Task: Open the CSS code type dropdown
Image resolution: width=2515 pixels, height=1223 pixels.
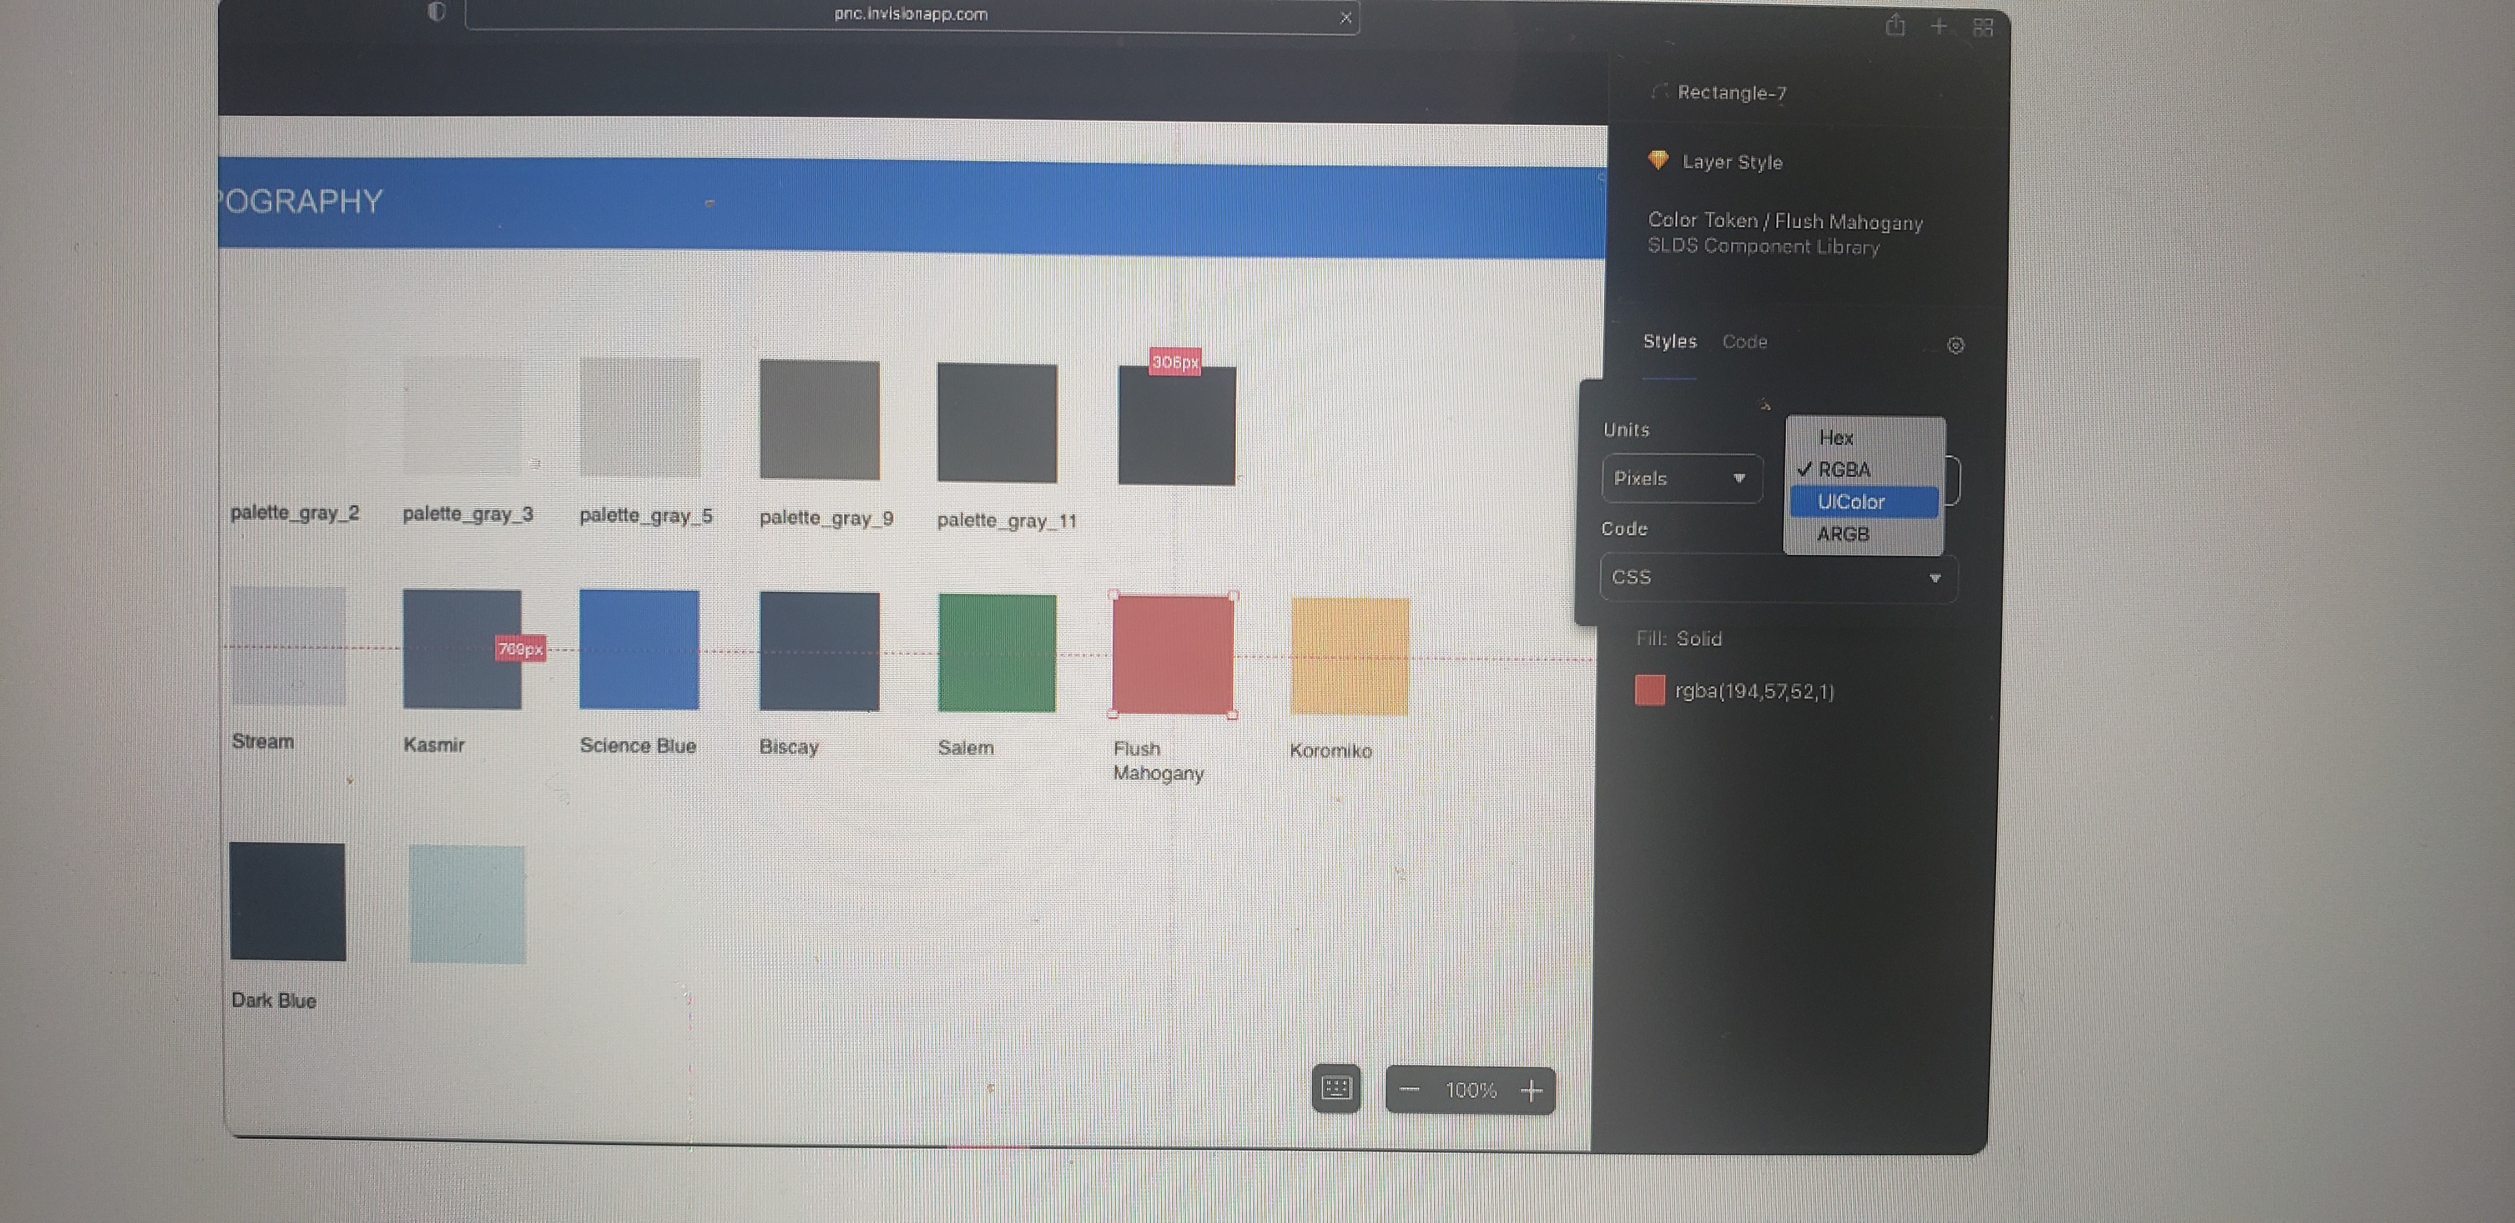Action: tap(1778, 577)
